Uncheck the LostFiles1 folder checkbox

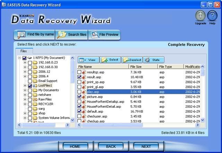tap(30, 86)
